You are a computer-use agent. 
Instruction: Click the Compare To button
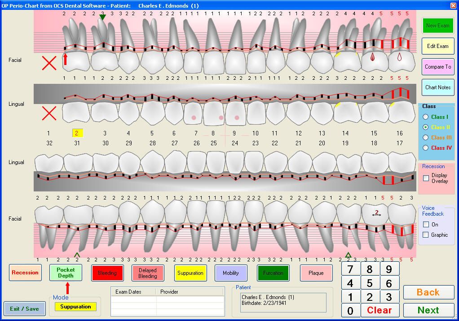(437, 67)
